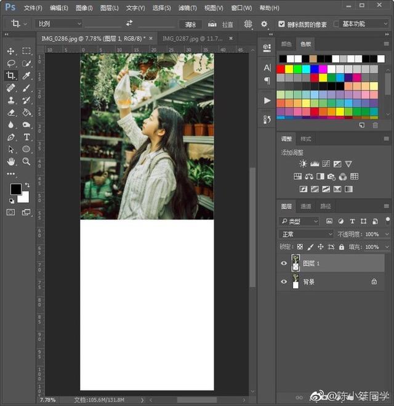The width and height of the screenshot is (394, 406).
Task: Open the 基本功能 workspace dropdown
Action: tap(362, 24)
